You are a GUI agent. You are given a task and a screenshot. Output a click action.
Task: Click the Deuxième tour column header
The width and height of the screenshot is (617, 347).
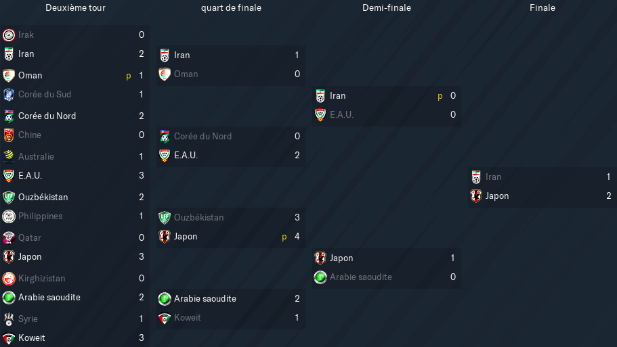point(76,8)
